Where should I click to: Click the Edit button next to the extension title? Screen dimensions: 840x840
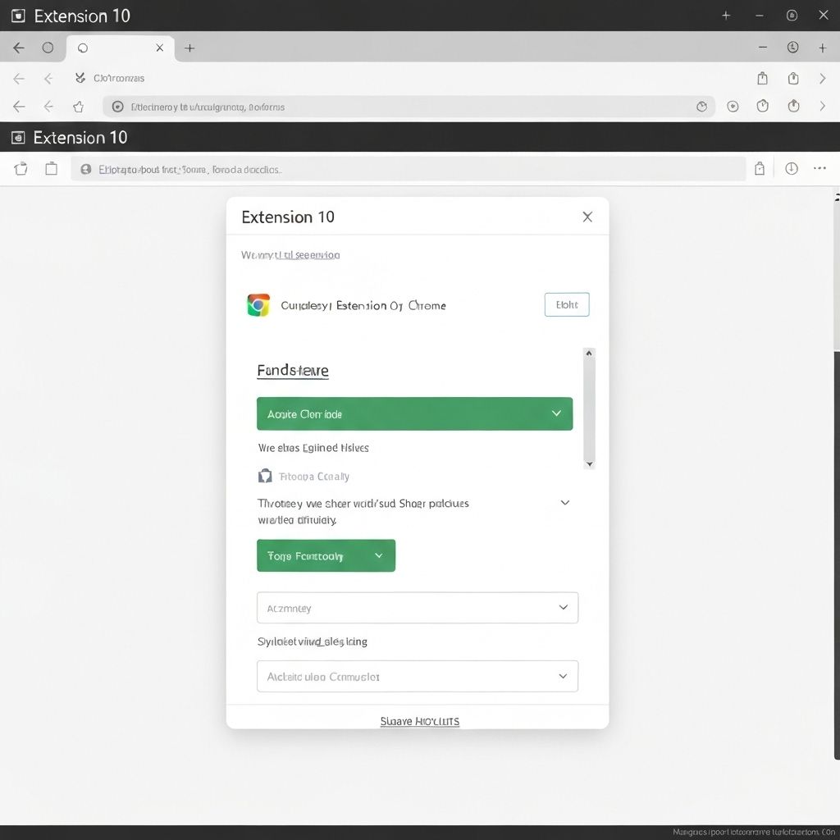tap(566, 304)
